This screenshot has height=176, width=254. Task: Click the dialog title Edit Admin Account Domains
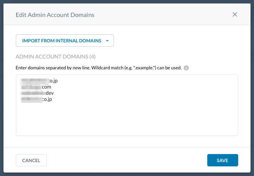(x=55, y=15)
